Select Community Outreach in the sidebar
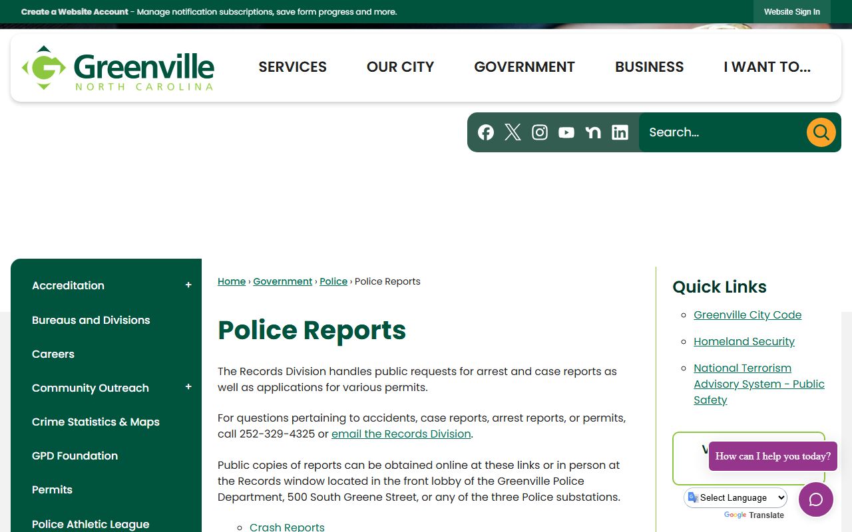Image resolution: width=852 pixels, height=532 pixels. 91,388
